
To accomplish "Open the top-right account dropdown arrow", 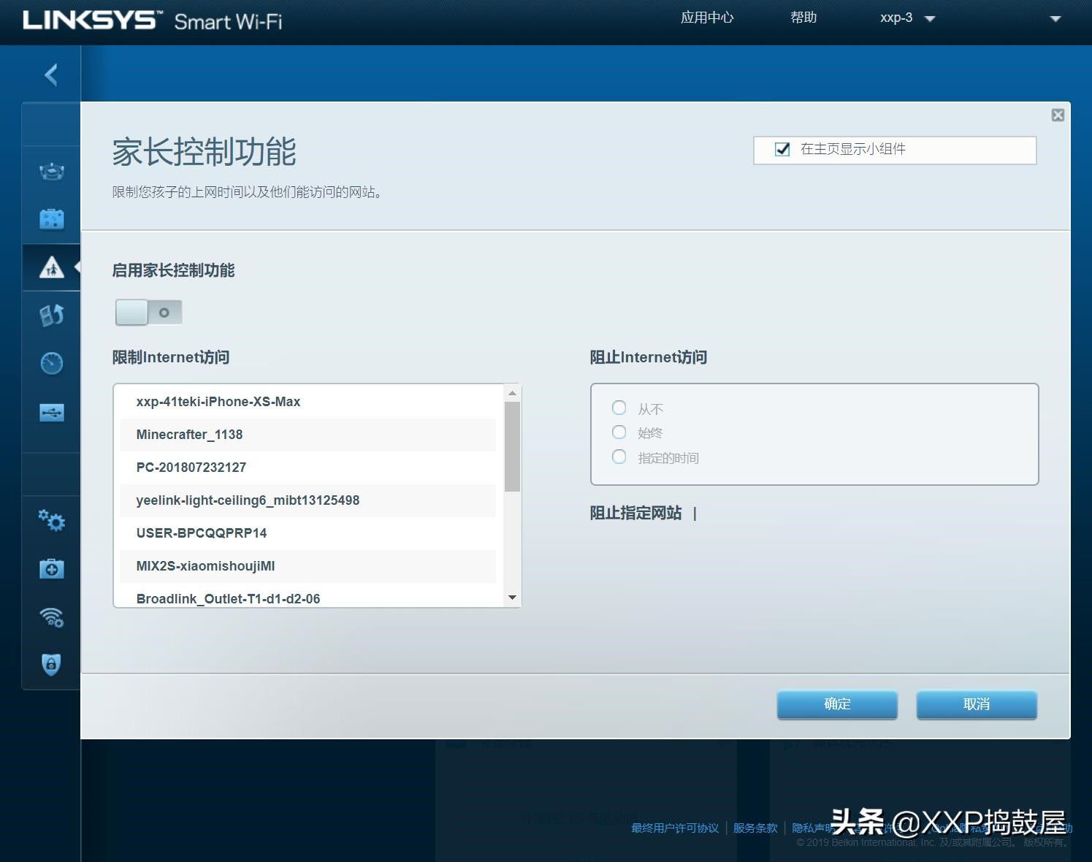I will click(1055, 19).
